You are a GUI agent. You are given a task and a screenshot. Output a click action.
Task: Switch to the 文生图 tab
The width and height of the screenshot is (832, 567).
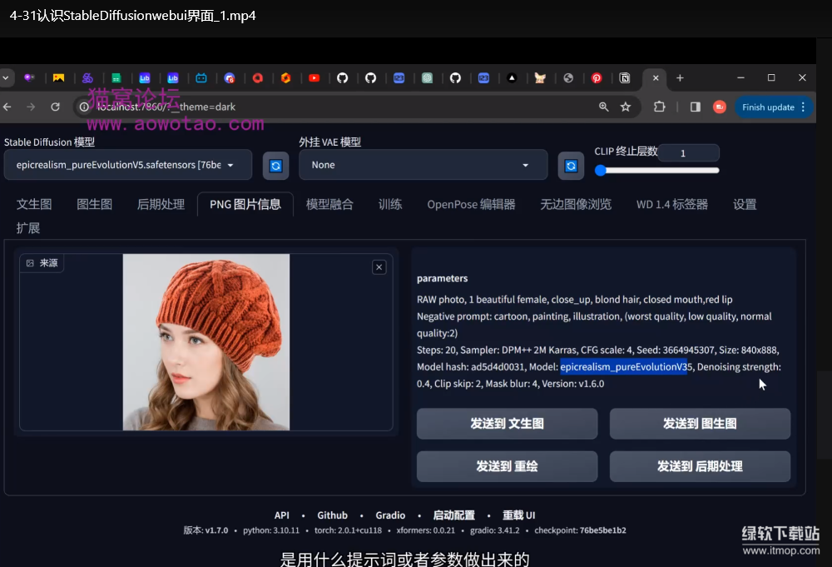pyautogui.click(x=34, y=204)
